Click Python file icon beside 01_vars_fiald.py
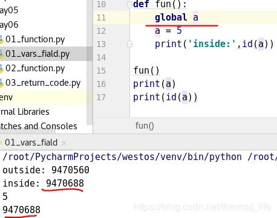Image resolution: width=277 pixels, height=218 pixels. pos(1,54)
